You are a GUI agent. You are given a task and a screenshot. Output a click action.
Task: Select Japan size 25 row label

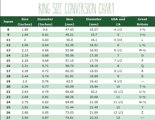8,107
